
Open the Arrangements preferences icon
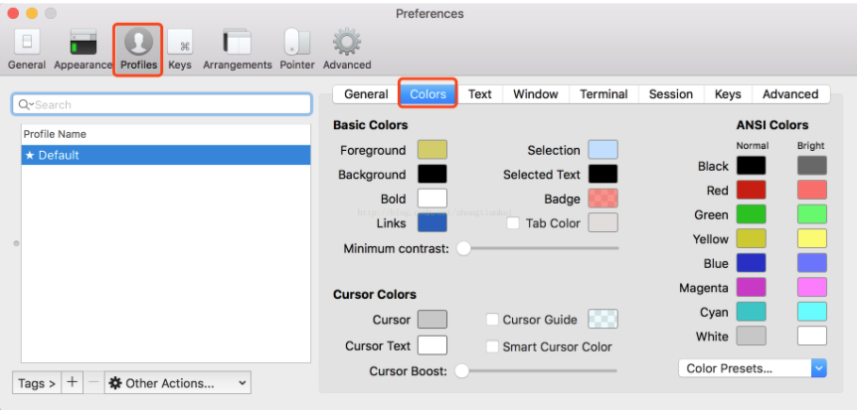[x=237, y=44]
